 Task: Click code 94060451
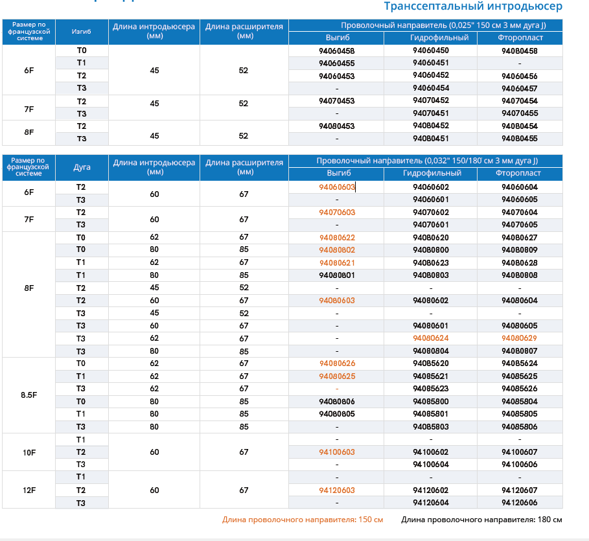pyautogui.click(x=430, y=63)
